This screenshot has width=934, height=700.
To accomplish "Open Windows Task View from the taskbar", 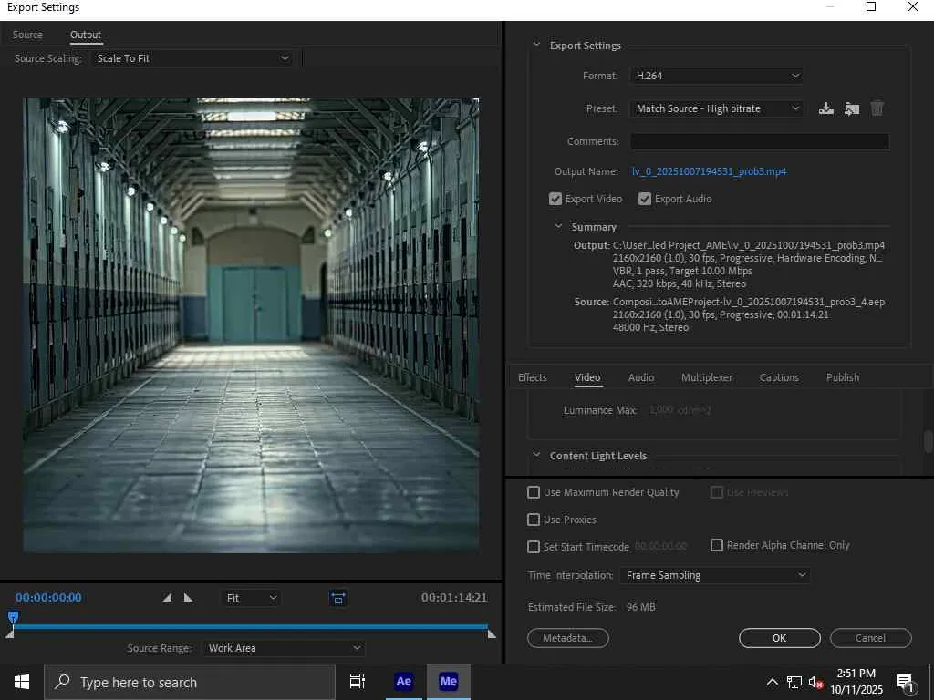I will pos(358,682).
